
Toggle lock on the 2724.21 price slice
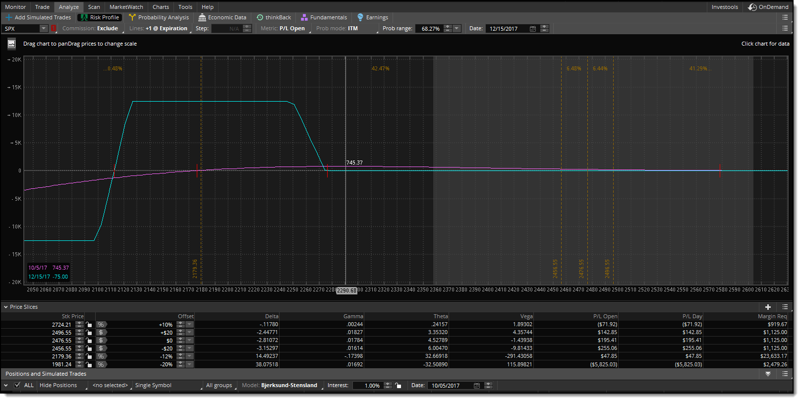(x=89, y=325)
